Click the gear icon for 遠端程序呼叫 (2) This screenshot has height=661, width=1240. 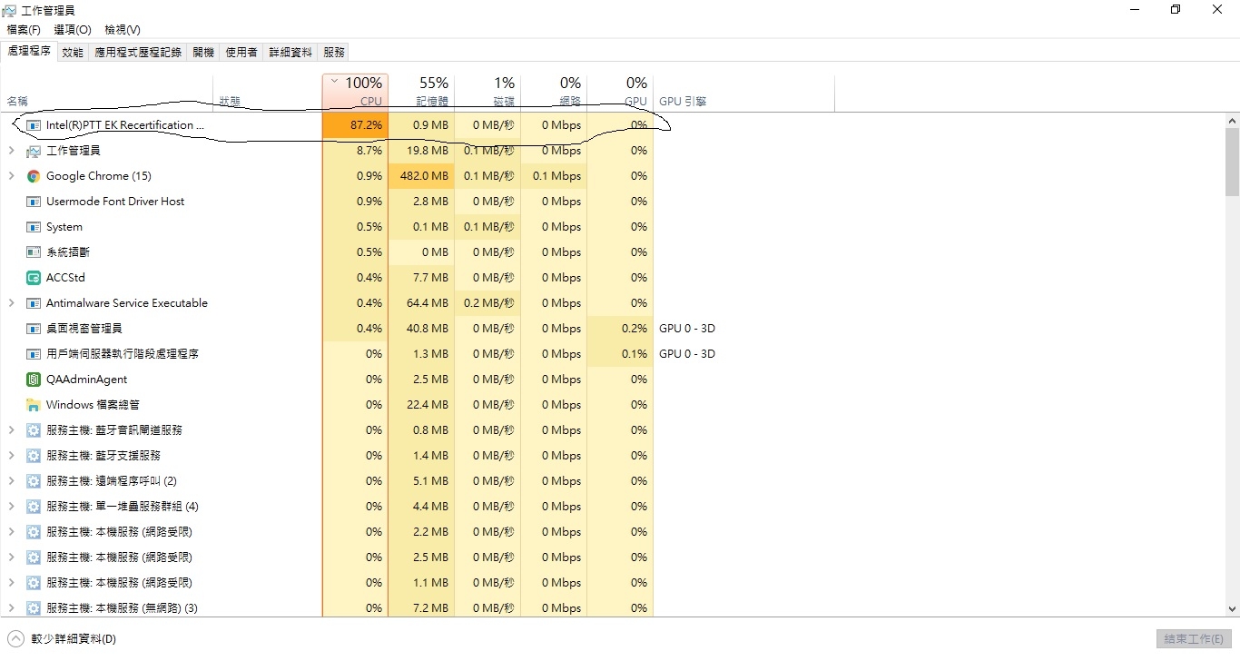[34, 481]
